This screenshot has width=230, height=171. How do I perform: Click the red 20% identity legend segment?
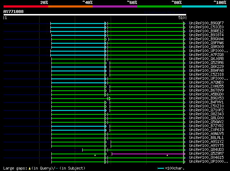26,6
